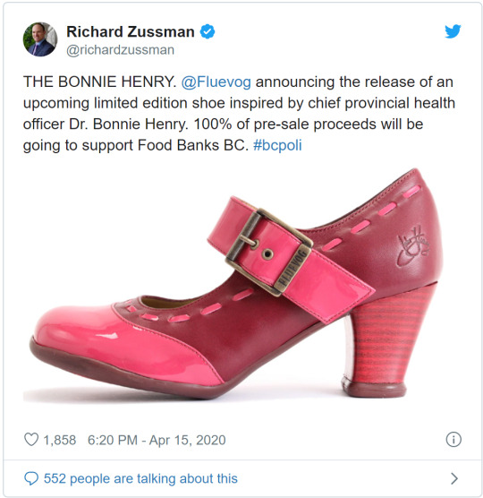Click the Richard Zussman display name
483x498 pixels.
[x=131, y=31]
